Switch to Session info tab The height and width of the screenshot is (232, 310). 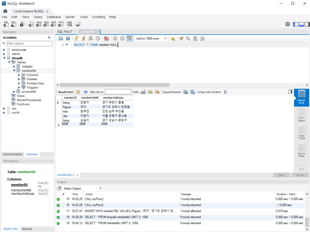tap(27, 229)
